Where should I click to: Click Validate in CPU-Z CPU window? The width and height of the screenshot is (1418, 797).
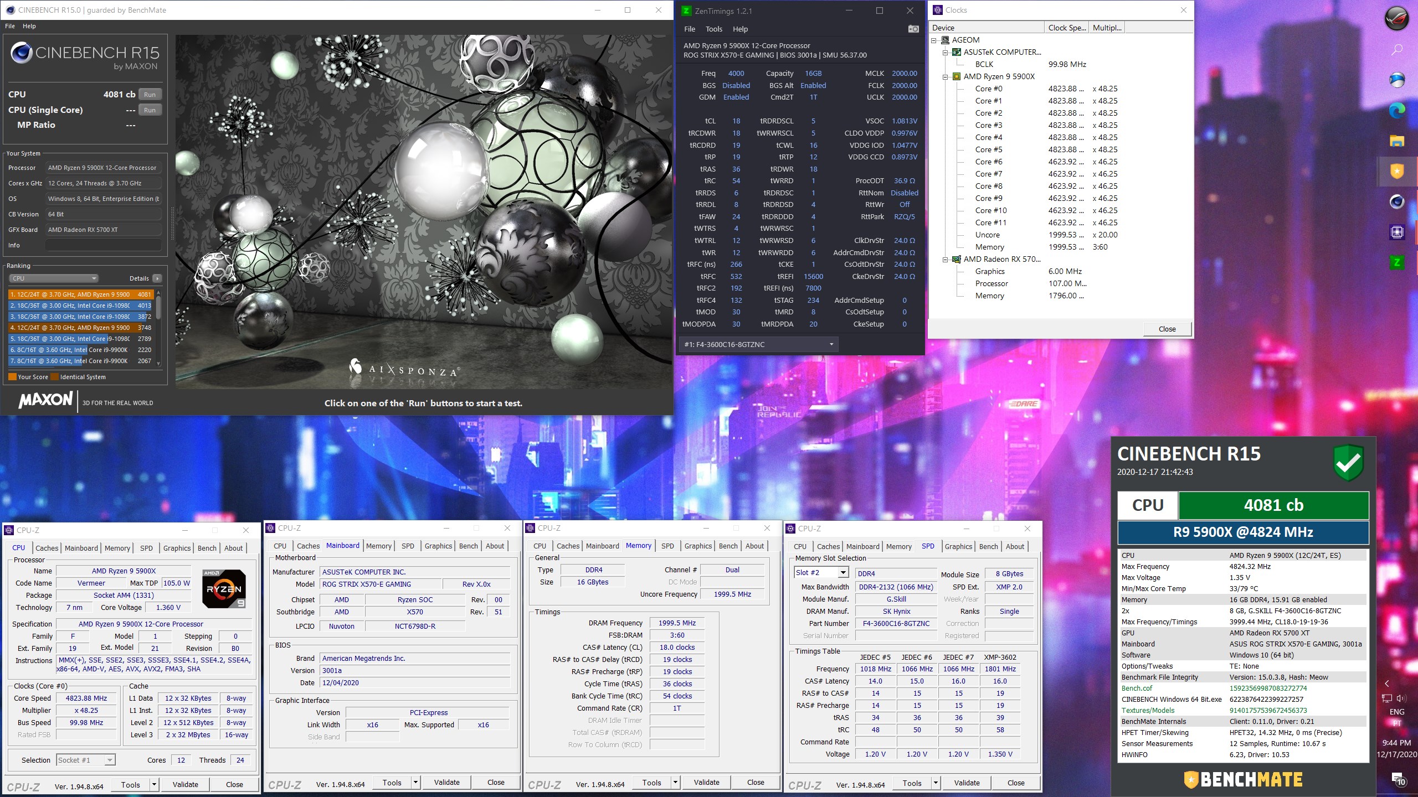pos(185,784)
